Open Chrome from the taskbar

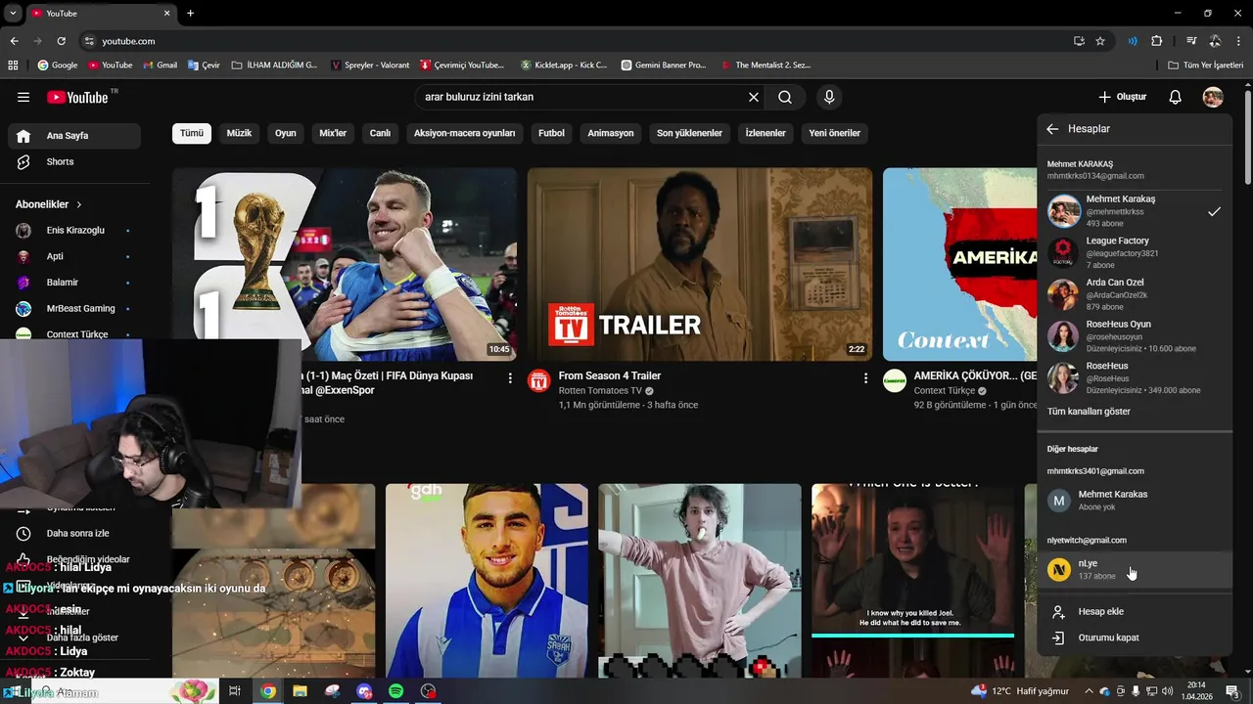point(267,691)
